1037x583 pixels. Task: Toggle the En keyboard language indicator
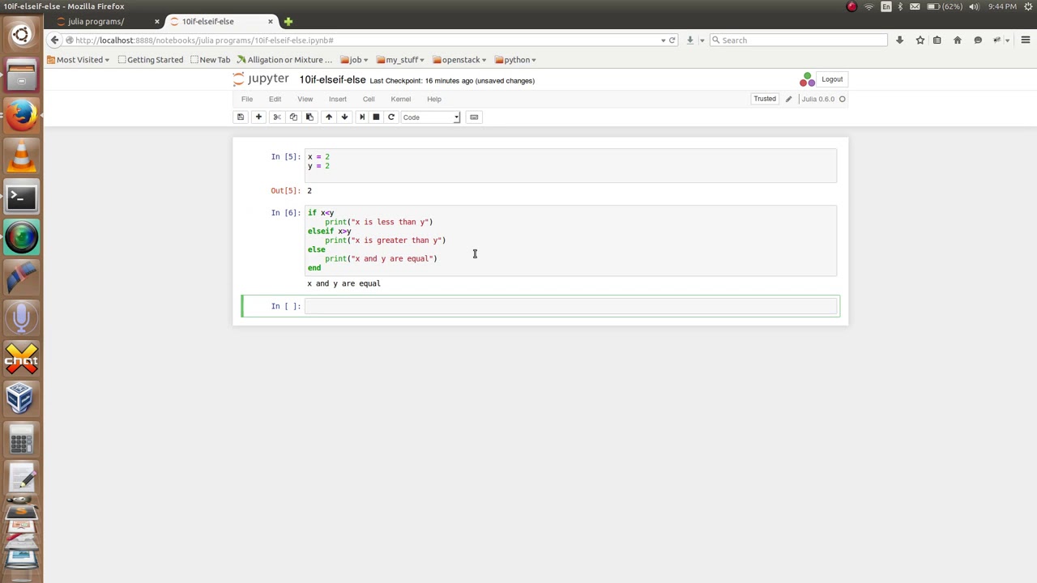pos(886,6)
